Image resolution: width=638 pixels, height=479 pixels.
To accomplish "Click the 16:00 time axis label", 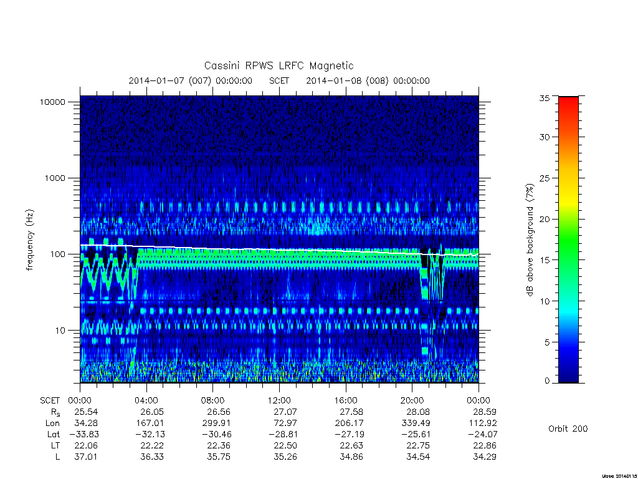I will click(x=346, y=401).
